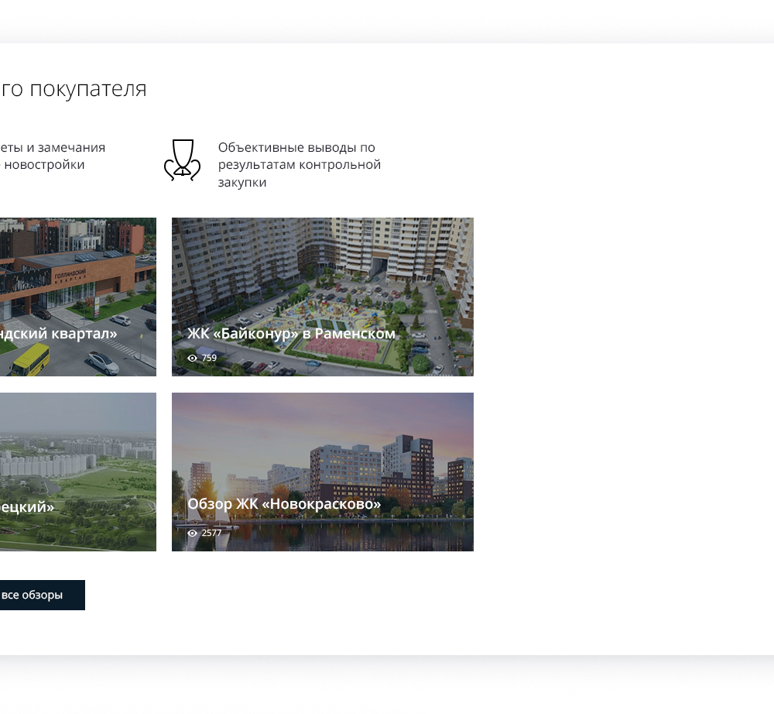Open the "Обзор ЖК «Новокрасково»" title link
This screenshot has width=774, height=714.
(284, 504)
